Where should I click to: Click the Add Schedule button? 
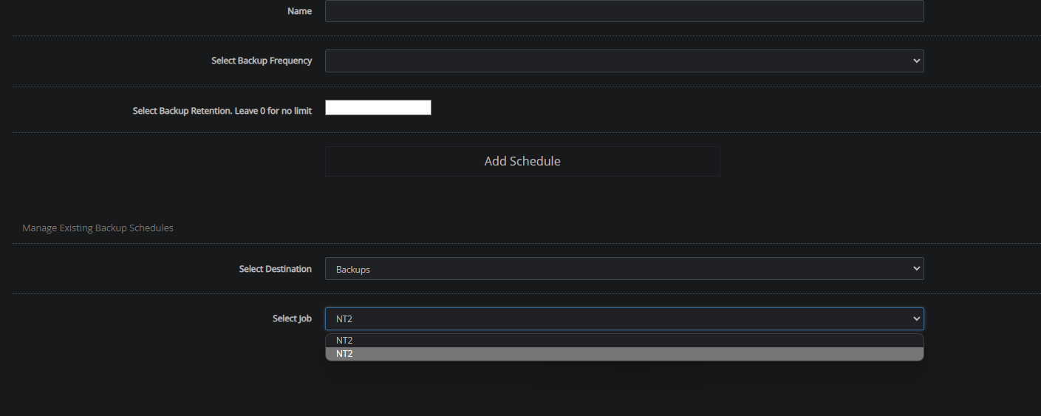tap(522, 161)
